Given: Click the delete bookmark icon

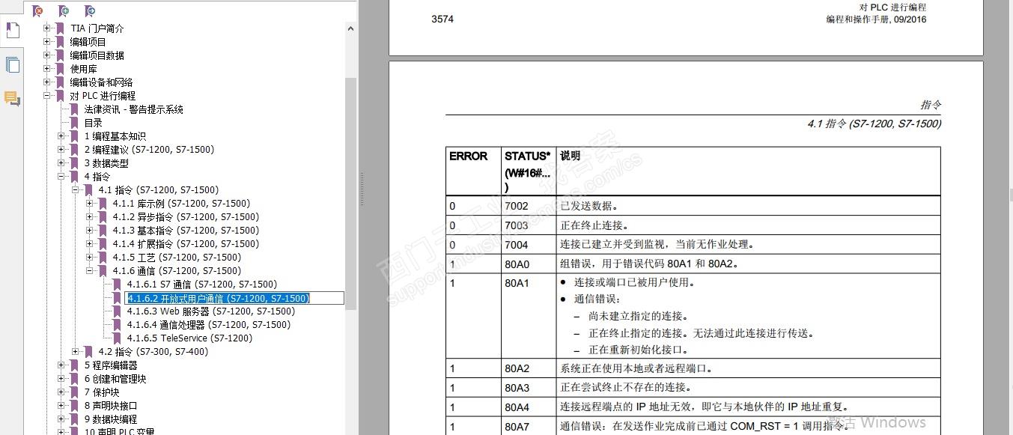Looking at the screenshot, I should click(37, 10).
